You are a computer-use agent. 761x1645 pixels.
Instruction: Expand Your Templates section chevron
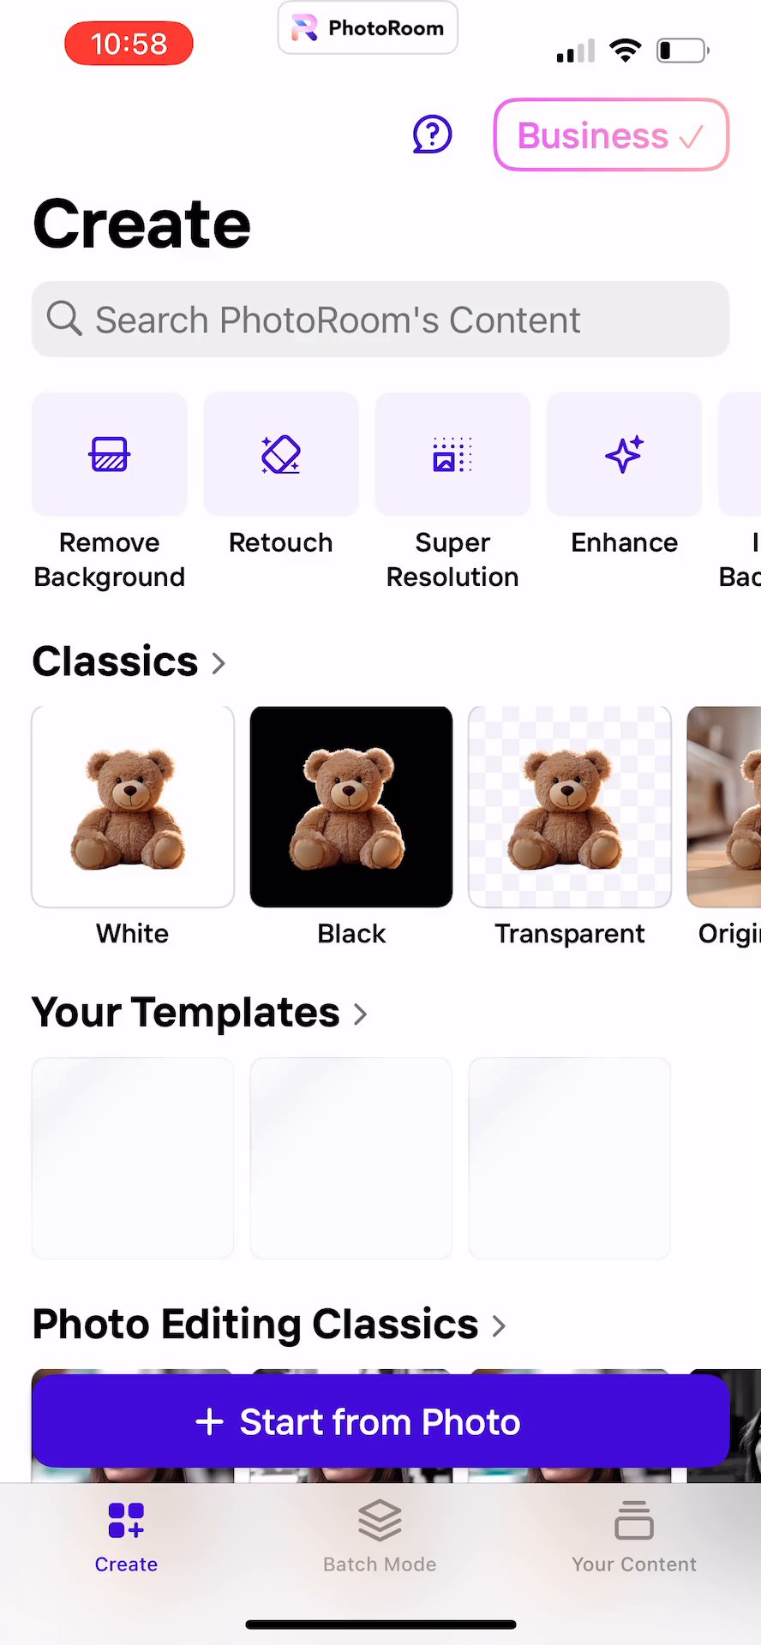point(361,1014)
